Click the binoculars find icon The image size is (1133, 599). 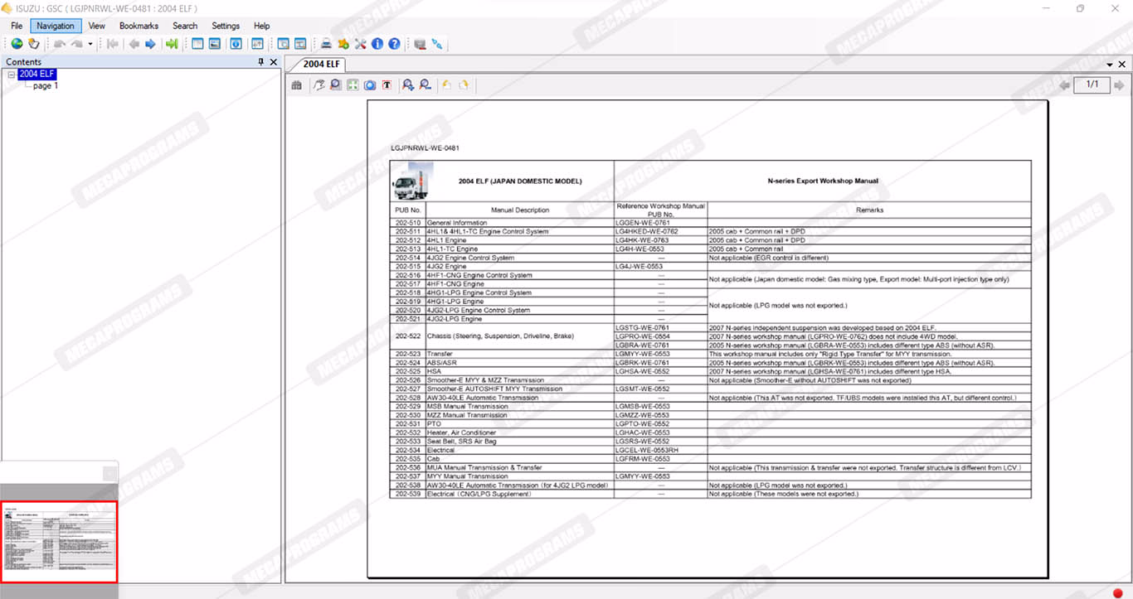pyautogui.click(x=296, y=85)
